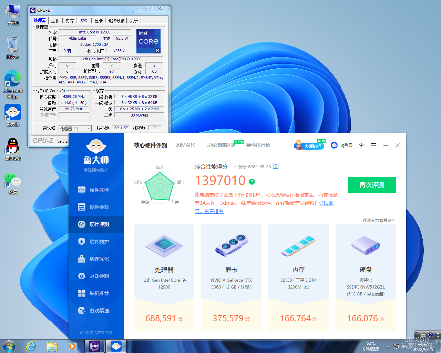The width and height of the screenshot is (441, 353).
Task: Click the 显卡 graphics card image
Action: [231, 245]
